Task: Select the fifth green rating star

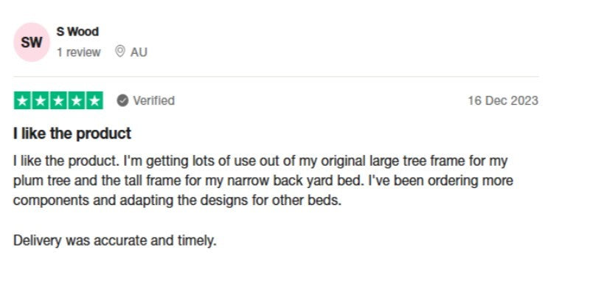Action: [94, 100]
